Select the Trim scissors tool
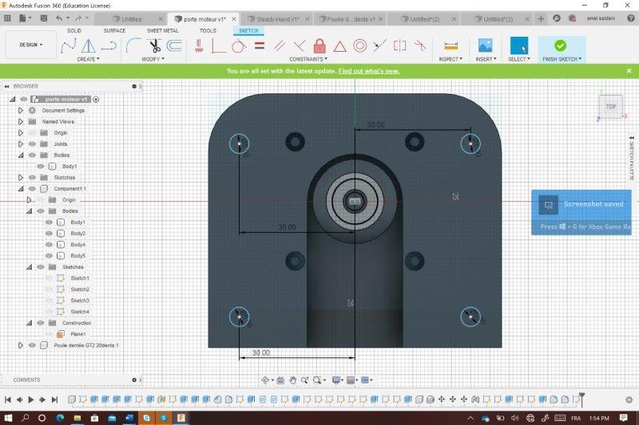 (x=154, y=46)
